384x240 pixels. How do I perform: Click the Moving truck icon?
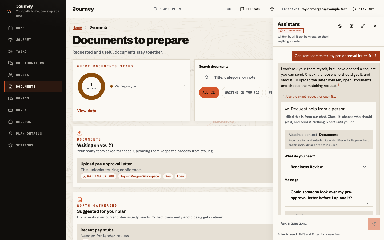[x=10, y=98]
